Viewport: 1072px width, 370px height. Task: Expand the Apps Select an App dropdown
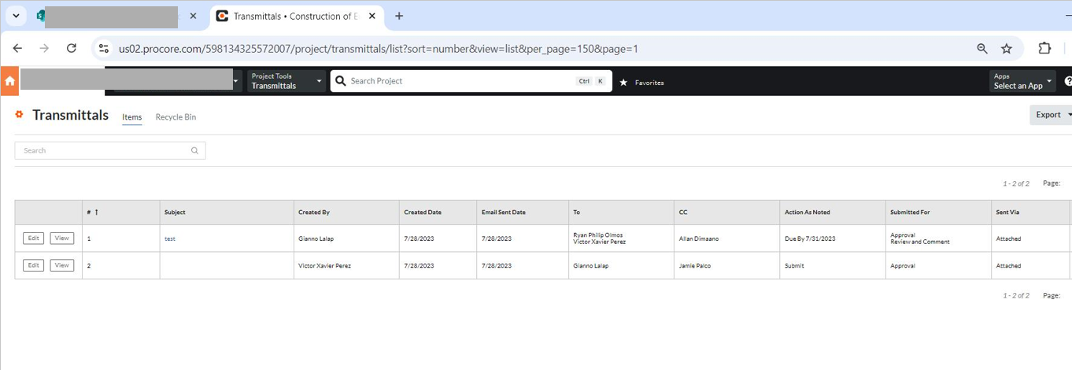[1022, 81]
